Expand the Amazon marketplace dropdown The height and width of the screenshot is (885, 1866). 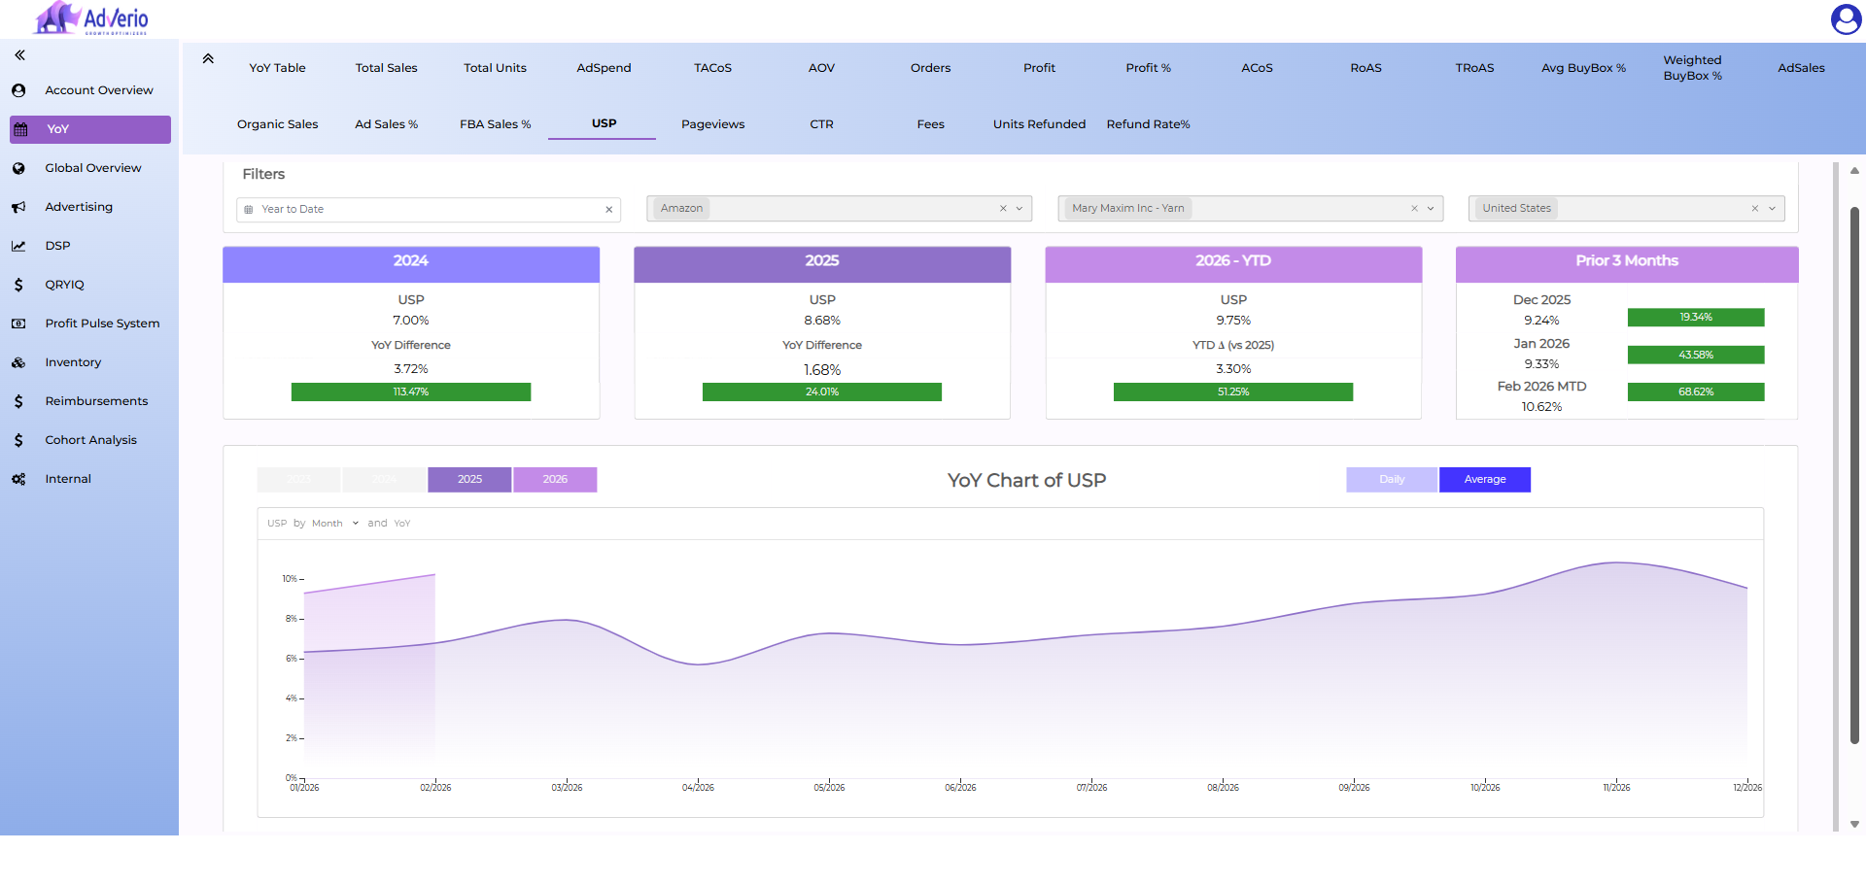1019,209
